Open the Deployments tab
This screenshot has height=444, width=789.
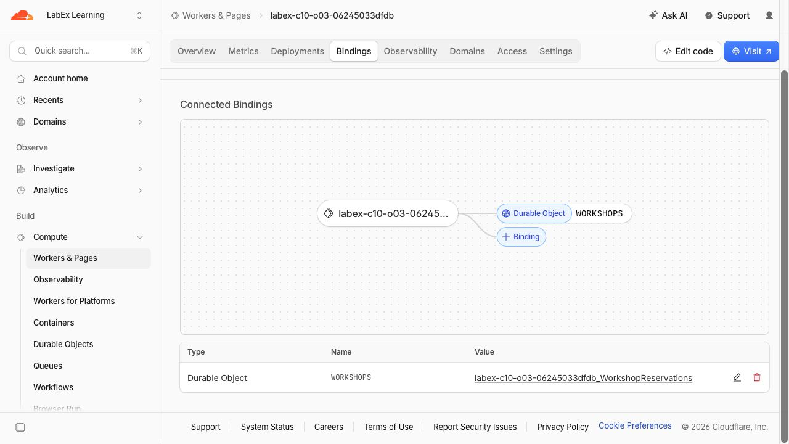(x=297, y=51)
